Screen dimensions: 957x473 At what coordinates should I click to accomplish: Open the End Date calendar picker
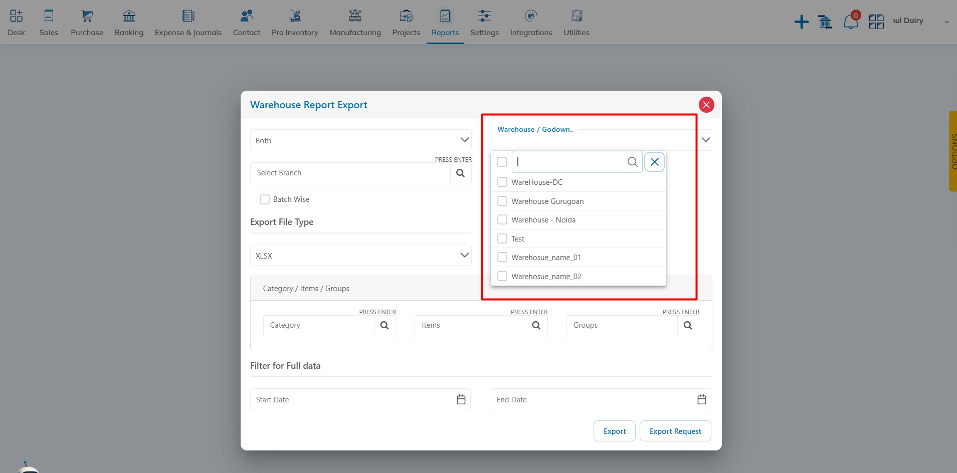point(702,399)
